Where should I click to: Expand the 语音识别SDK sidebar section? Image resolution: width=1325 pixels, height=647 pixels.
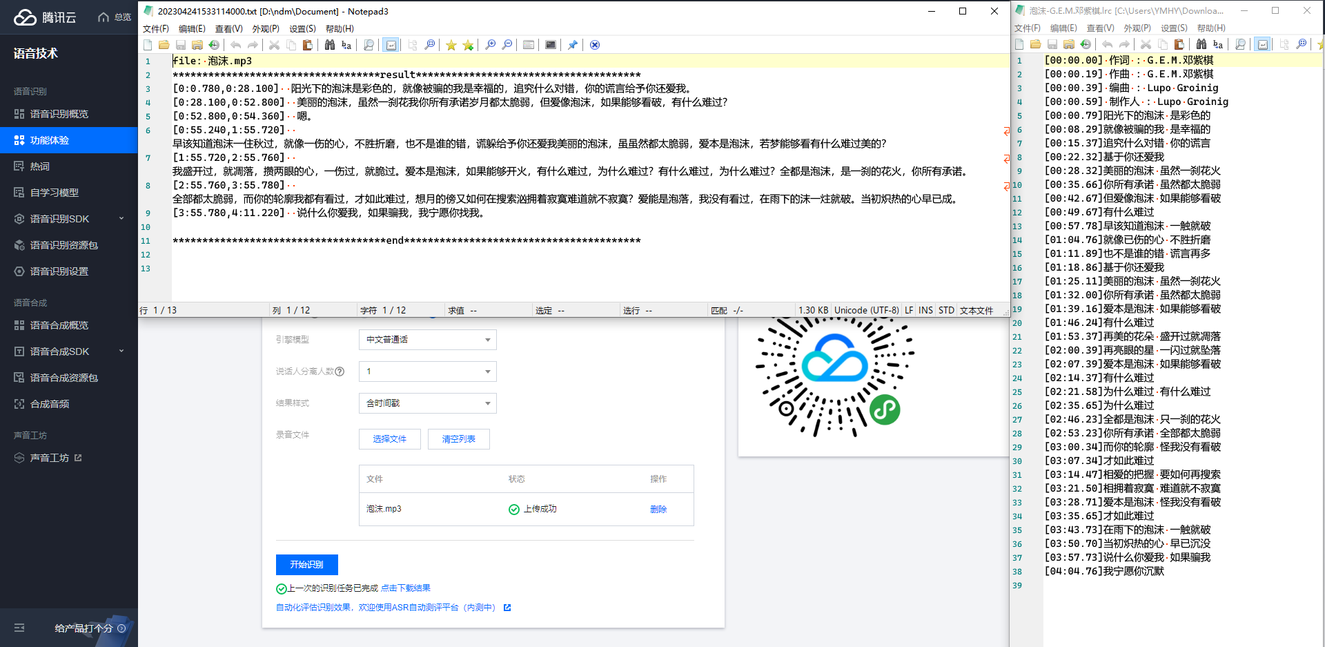[x=69, y=219]
